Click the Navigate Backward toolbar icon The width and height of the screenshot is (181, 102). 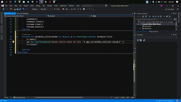point(3,9)
